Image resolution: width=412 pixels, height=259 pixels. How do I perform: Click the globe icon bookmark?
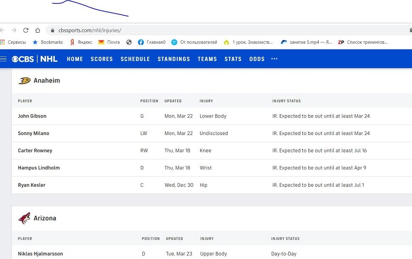pos(129,42)
